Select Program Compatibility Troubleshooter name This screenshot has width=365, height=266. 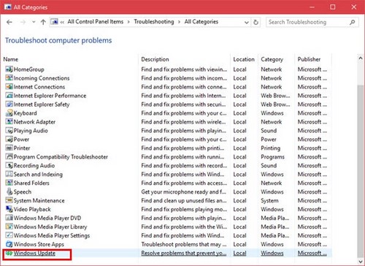tap(61, 157)
